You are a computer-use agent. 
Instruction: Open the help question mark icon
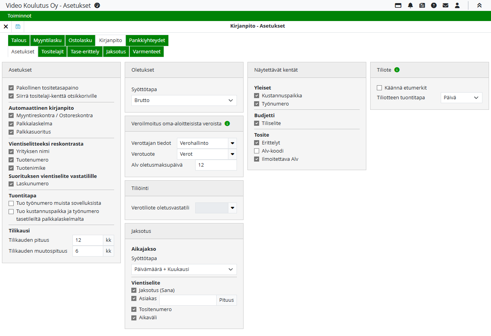pyautogui.click(x=434, y=5)
